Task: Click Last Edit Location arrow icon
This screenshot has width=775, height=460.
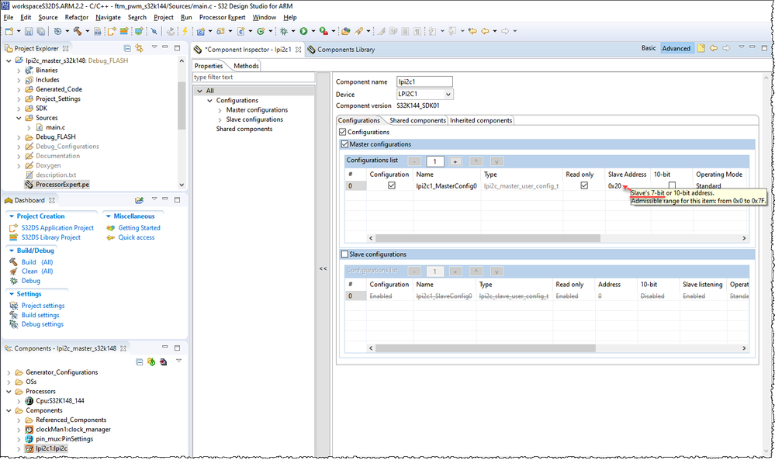Action: click(472, 31)
